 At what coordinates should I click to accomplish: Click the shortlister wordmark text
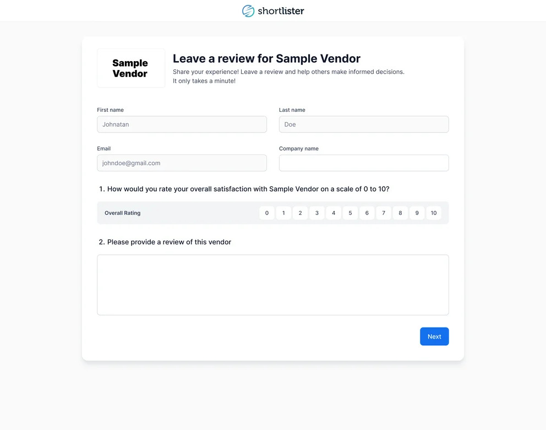click(x=281, y=11)
